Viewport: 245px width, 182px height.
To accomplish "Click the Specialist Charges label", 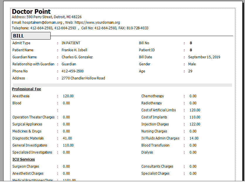I will click(x=155, y=174).
